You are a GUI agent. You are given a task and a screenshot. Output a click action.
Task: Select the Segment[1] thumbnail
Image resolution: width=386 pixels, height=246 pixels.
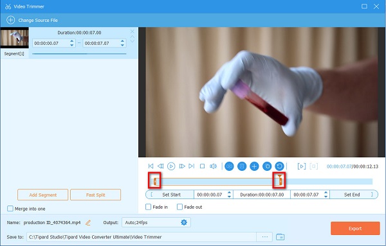click(15, 38)
